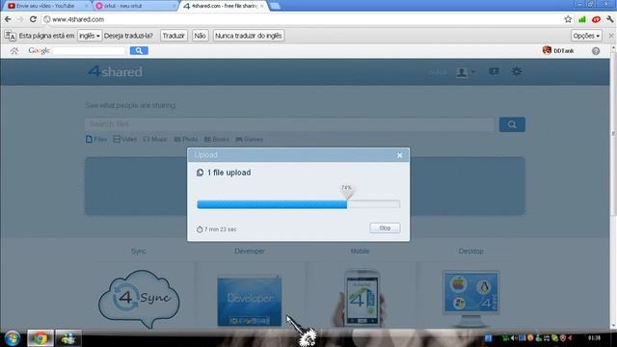Click the blue Google toolbar search button

[139, 50]
